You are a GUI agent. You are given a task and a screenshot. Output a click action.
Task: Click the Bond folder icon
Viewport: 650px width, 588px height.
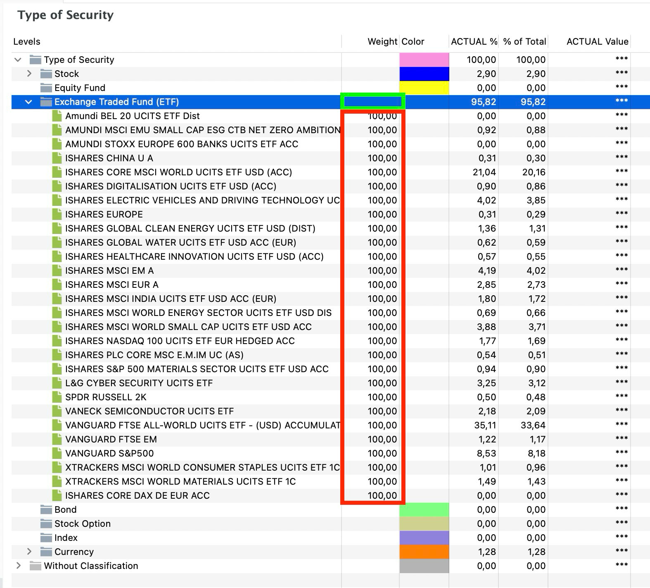46,509
